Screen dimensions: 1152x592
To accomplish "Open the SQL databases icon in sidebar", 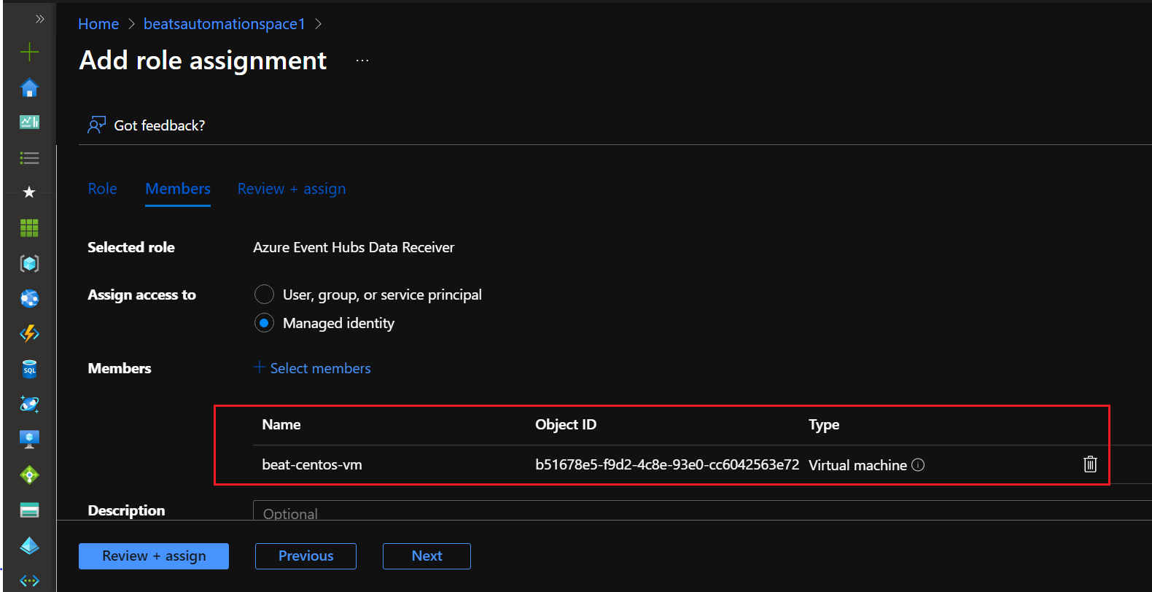I will click(29, 369).
